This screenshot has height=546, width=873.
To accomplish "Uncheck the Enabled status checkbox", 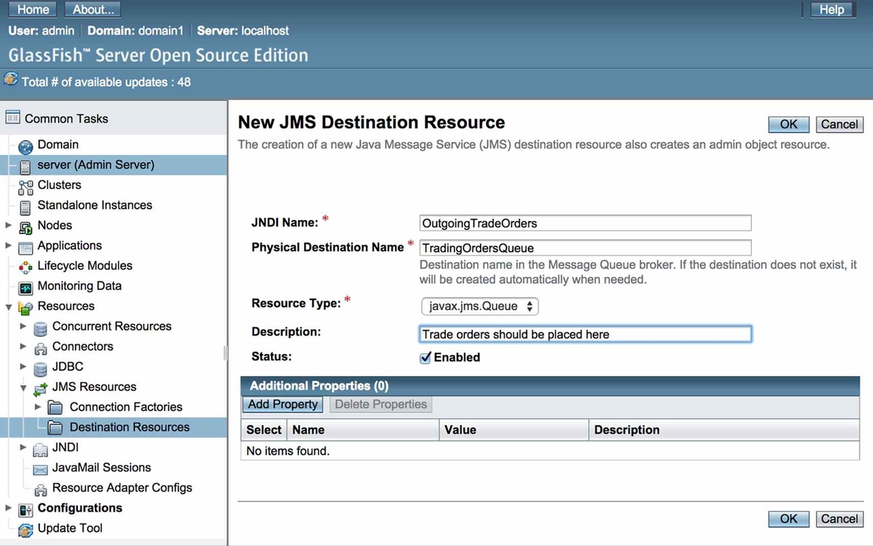I will [425, 357].
